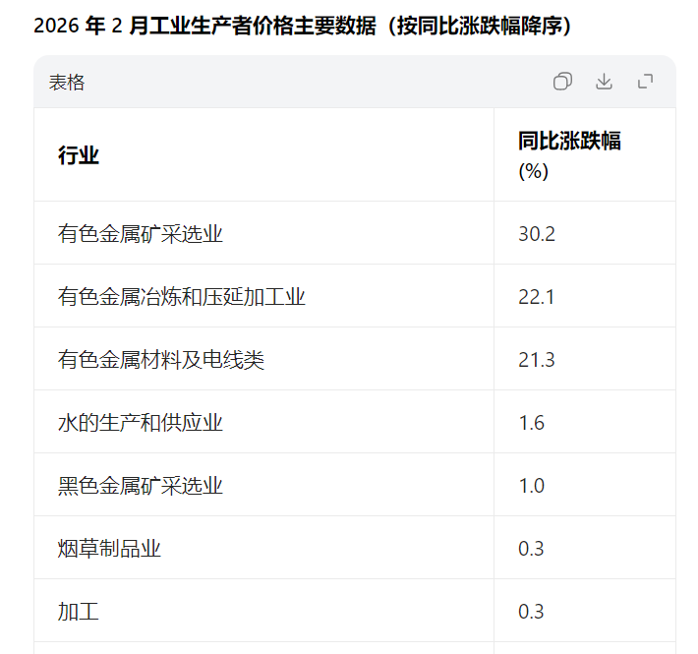This screenshot has width=698, height=654.
Task: Click the value 30.2
Action: click(537, 234)
